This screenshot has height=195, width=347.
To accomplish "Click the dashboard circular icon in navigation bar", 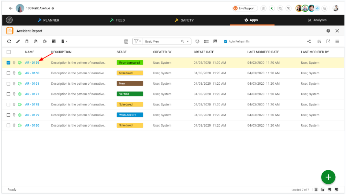I will click(x=9, y=20).
